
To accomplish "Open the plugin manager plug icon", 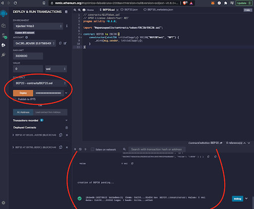I will (3, 55).
